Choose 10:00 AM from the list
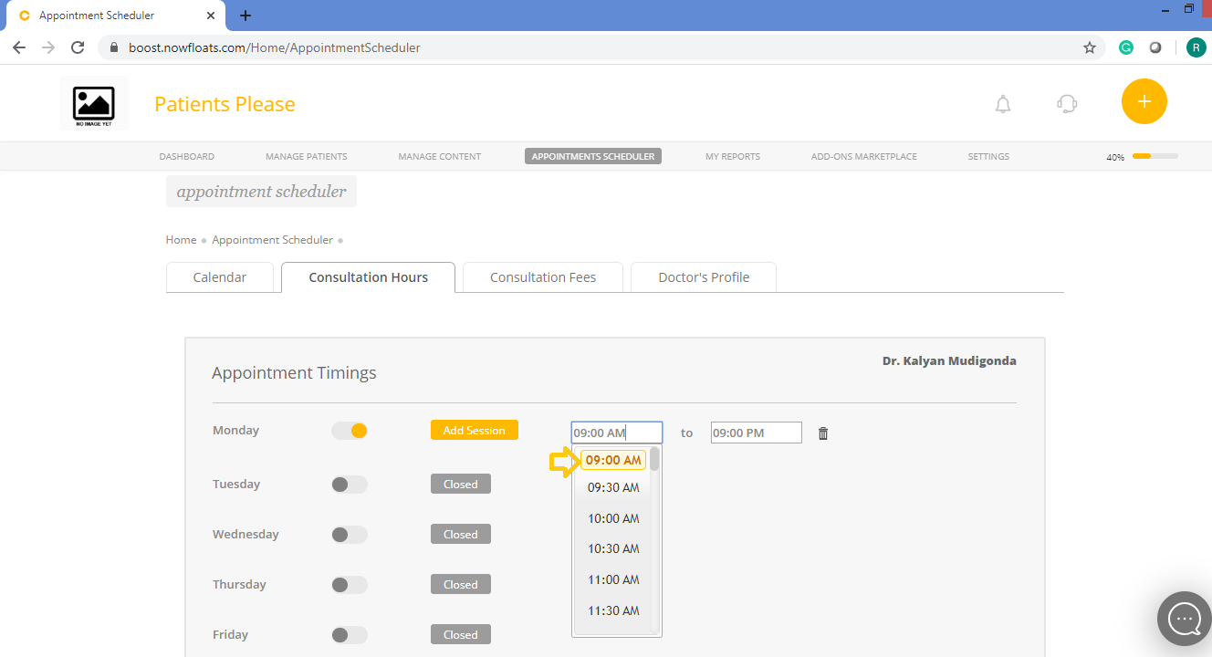The height and width of the screenshot is (657, 1212). [x=613, y=518]
